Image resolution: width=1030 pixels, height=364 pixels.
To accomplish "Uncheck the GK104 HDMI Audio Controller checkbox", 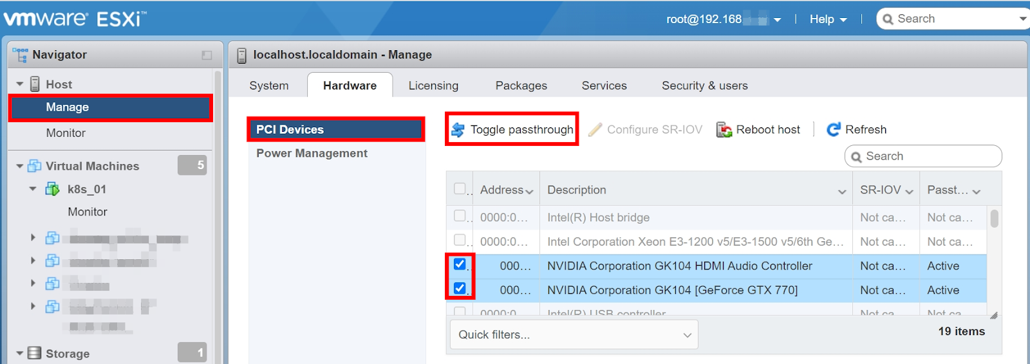I will click(460, 264).
